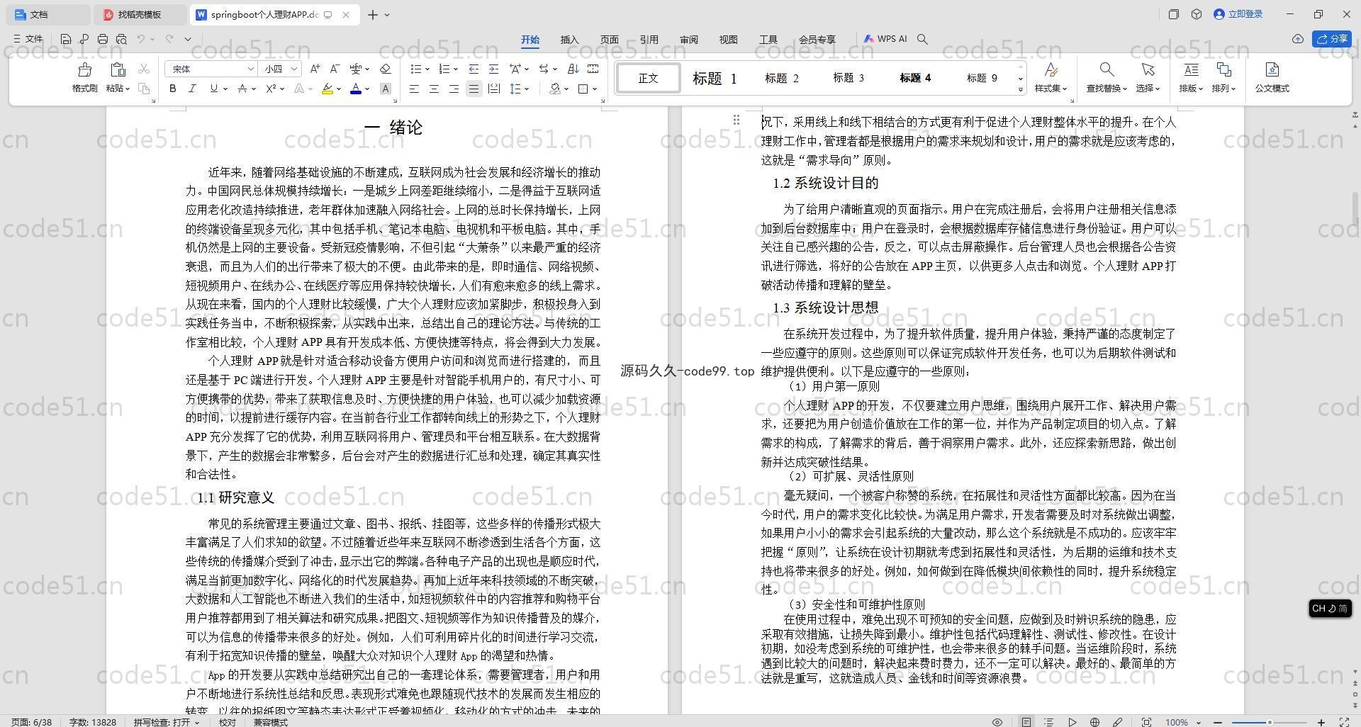Click the Web Layout globe icon in status bar
The width and height of the screenshot is (1361, 727).
click(x=1094, y=722)
